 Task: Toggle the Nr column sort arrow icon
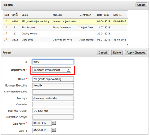[17, 14]
